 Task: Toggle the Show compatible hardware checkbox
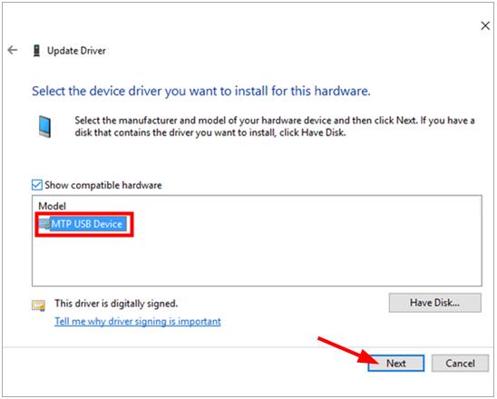point(37,185)
